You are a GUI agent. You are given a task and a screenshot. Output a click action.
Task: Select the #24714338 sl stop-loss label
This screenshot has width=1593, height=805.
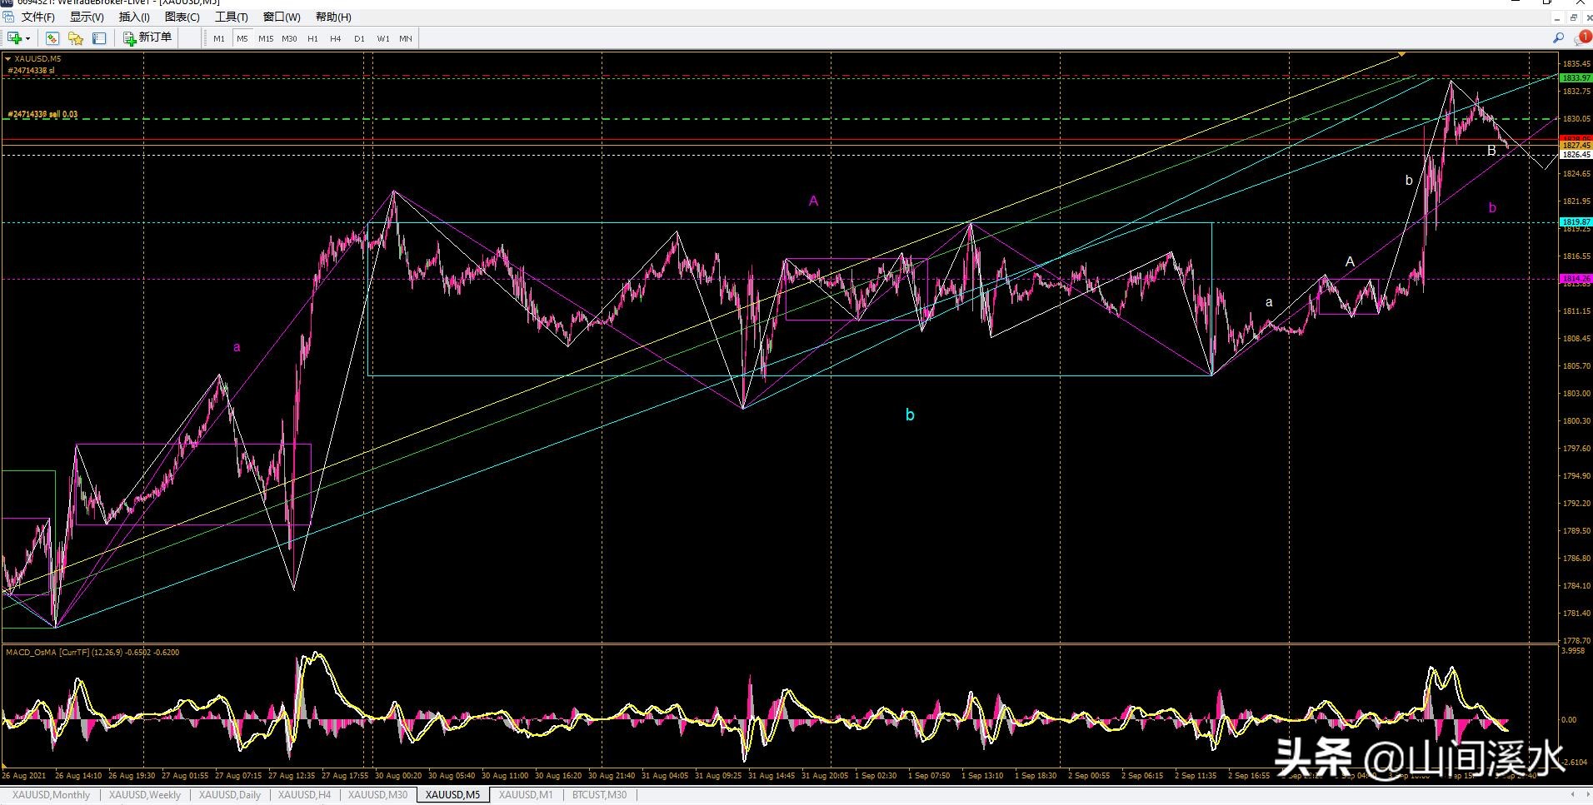(x=31, y=71)
